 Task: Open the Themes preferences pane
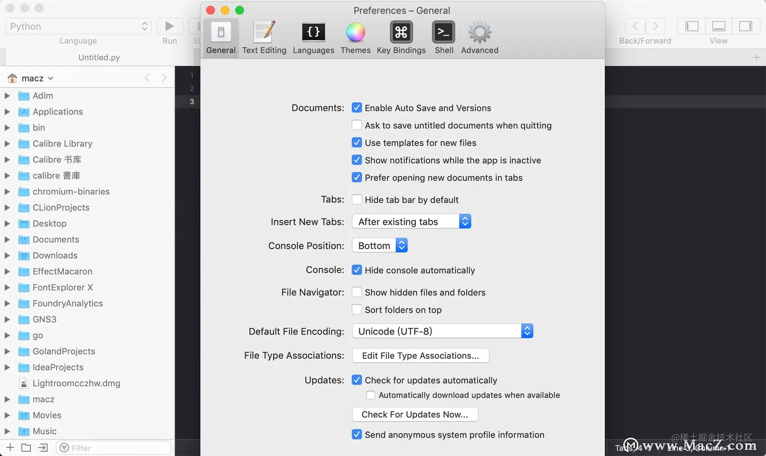(356, 37)
